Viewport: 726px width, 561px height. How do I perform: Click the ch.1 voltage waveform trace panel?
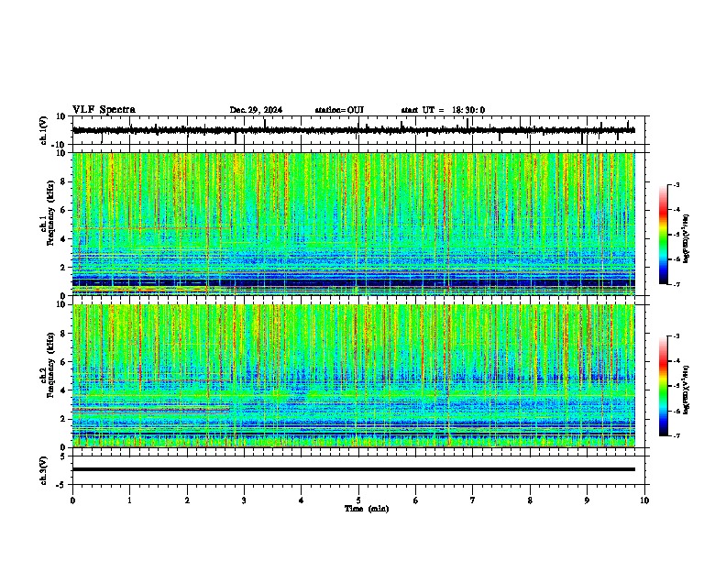[360, 130]
